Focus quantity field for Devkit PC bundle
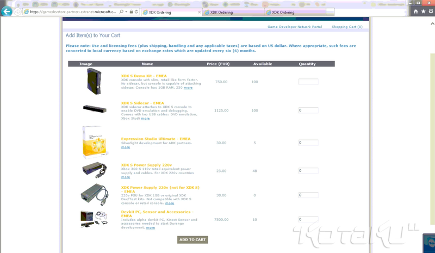 (308, 219)
